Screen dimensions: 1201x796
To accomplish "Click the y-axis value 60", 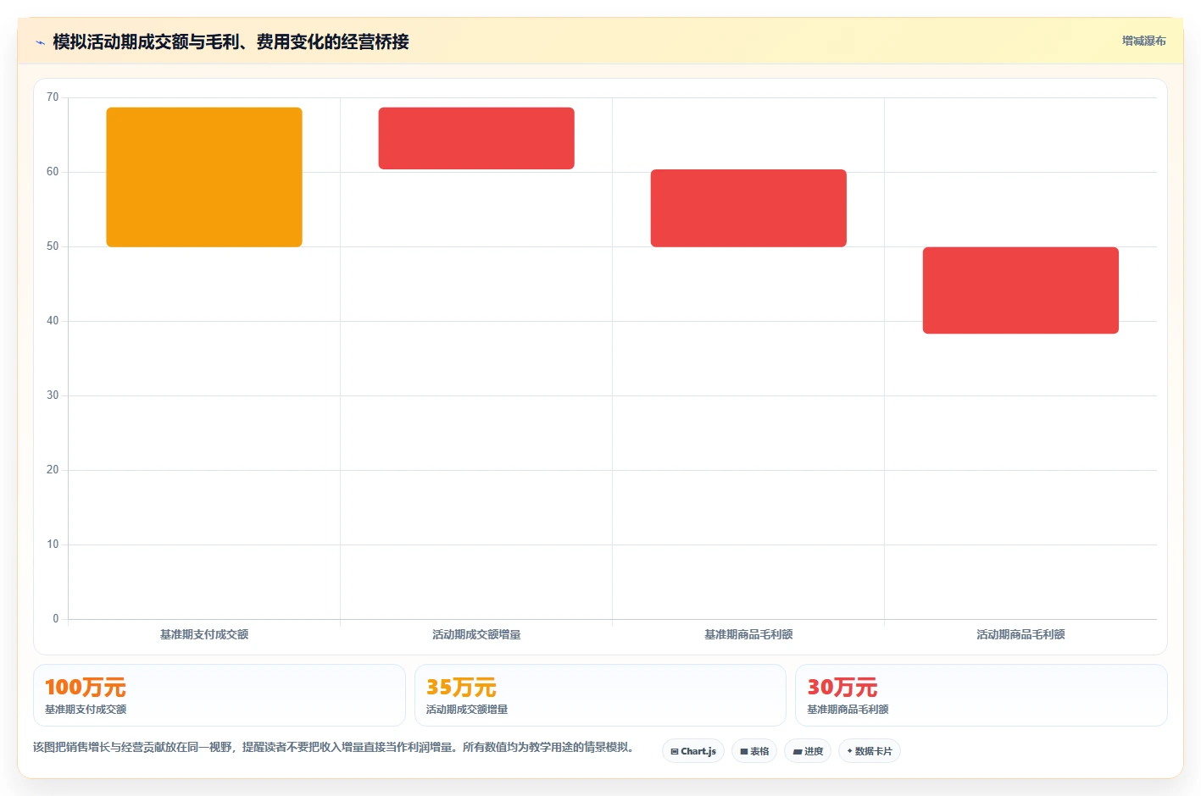I will pyautogui.click(x=53, y=172).
